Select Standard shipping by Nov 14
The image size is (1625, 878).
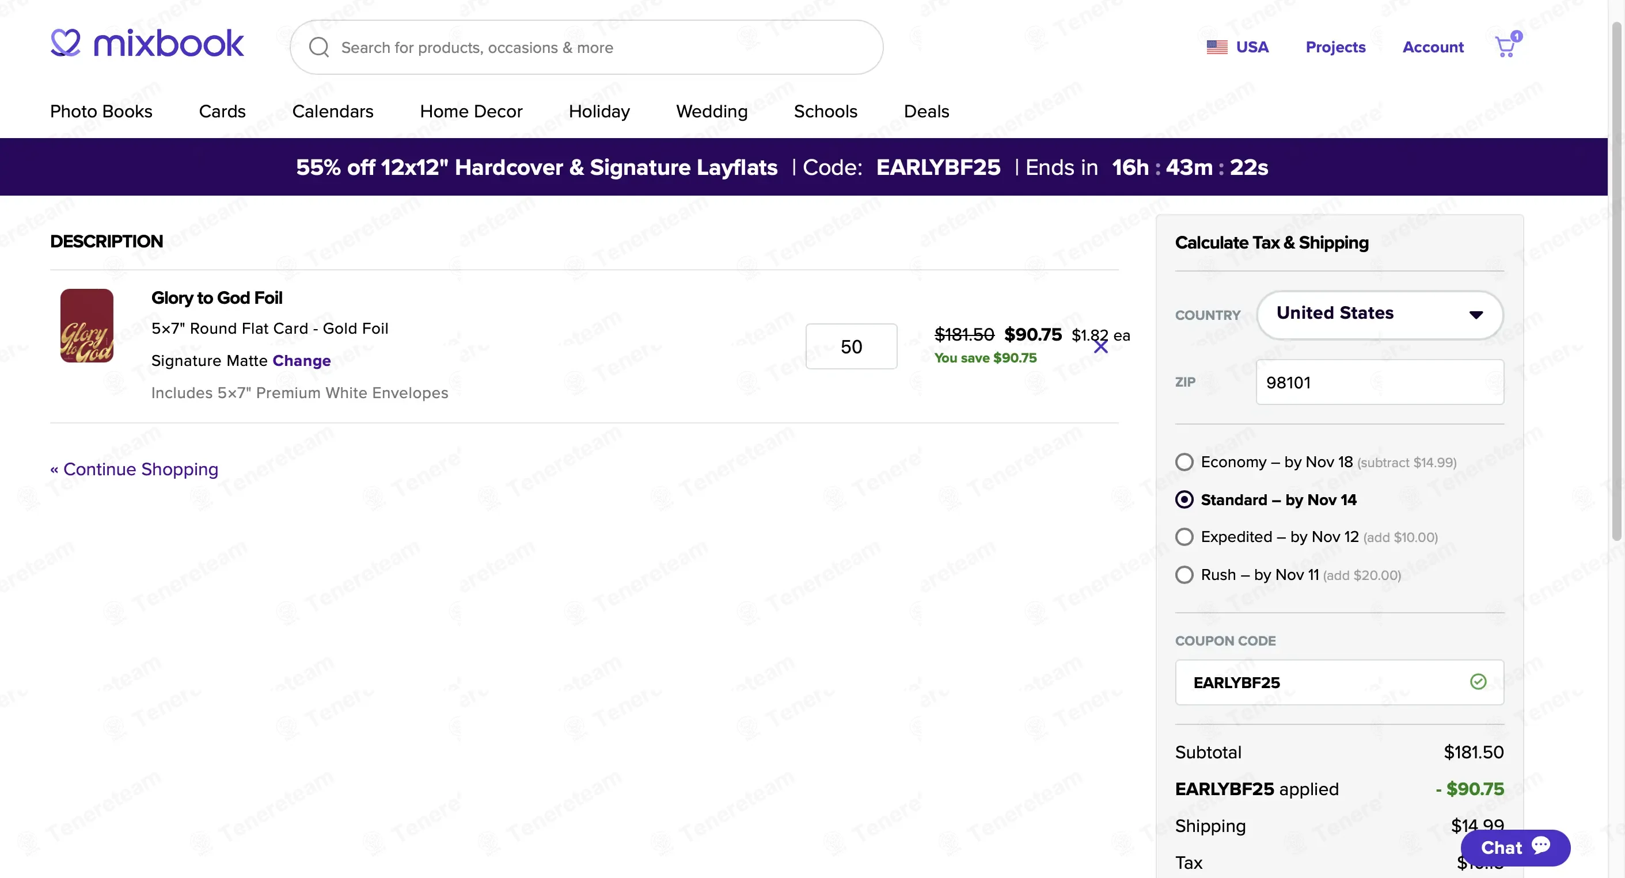click(1184, 500)
